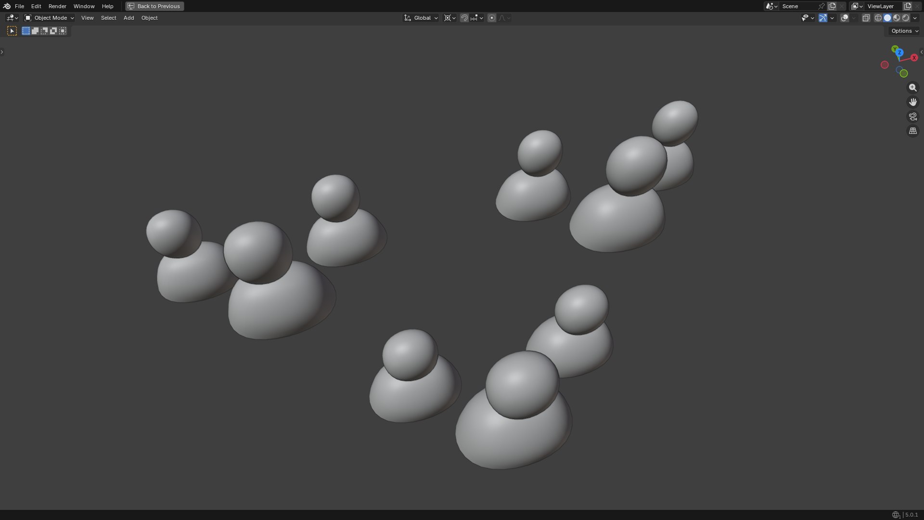Screen dimensions: 924x520
Task: Open the viewport Object menu
Action: pos(149,18)
